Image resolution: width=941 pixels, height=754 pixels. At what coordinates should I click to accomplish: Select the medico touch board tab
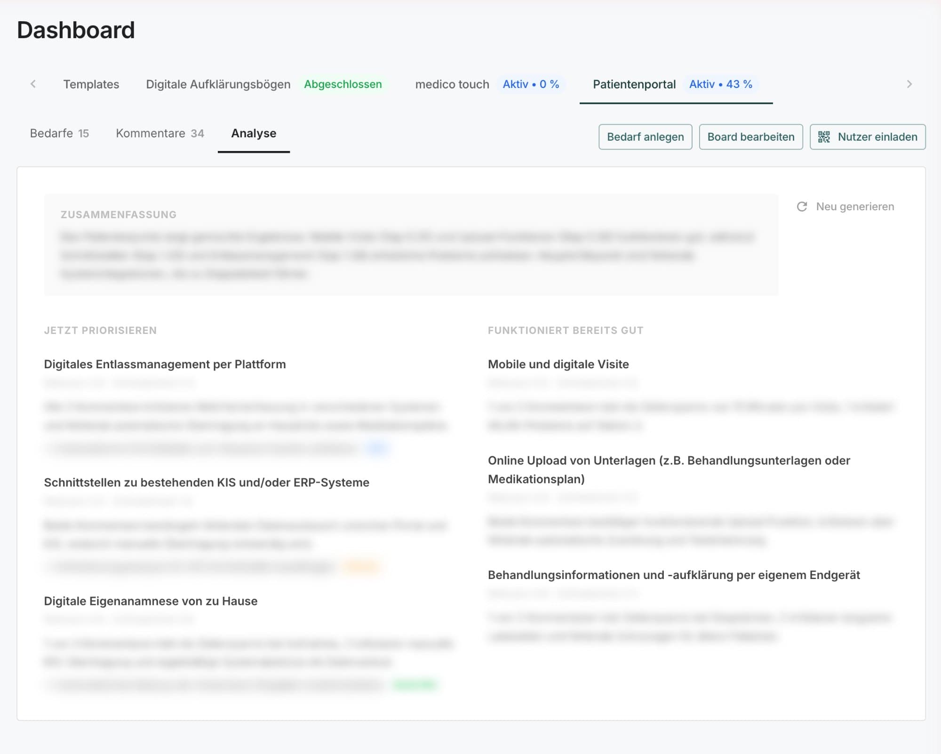click(452, 84)
